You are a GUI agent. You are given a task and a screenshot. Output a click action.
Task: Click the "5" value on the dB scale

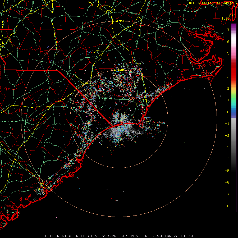coord(228,53)
